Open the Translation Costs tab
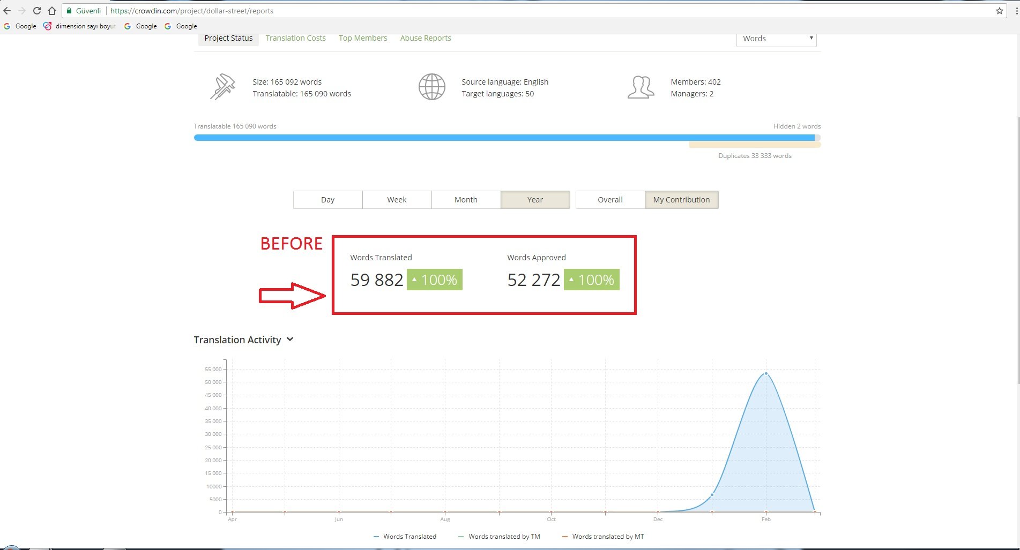 [295, 38]
